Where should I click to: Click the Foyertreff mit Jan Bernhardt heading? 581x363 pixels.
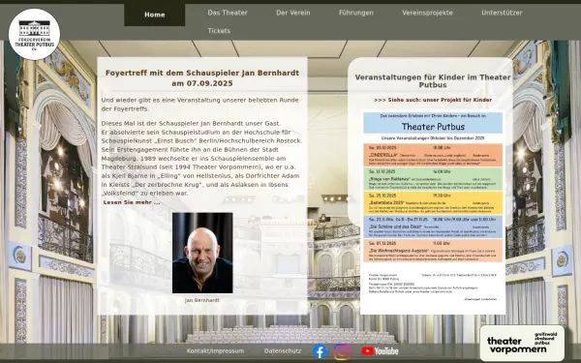(202, 77)
